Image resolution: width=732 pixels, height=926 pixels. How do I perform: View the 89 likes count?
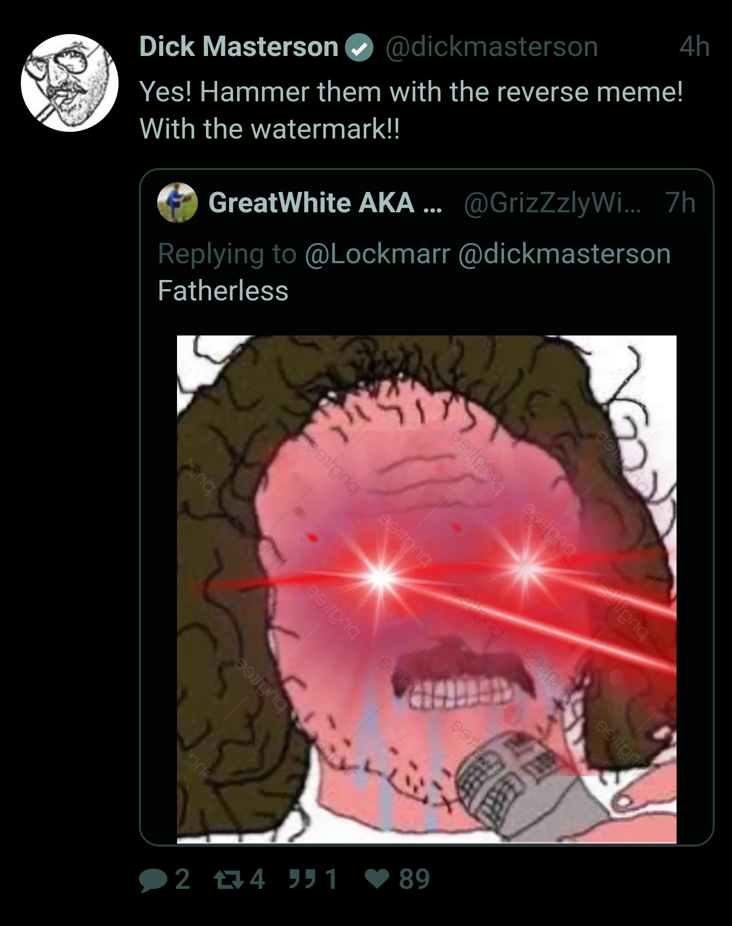point(415,879)
